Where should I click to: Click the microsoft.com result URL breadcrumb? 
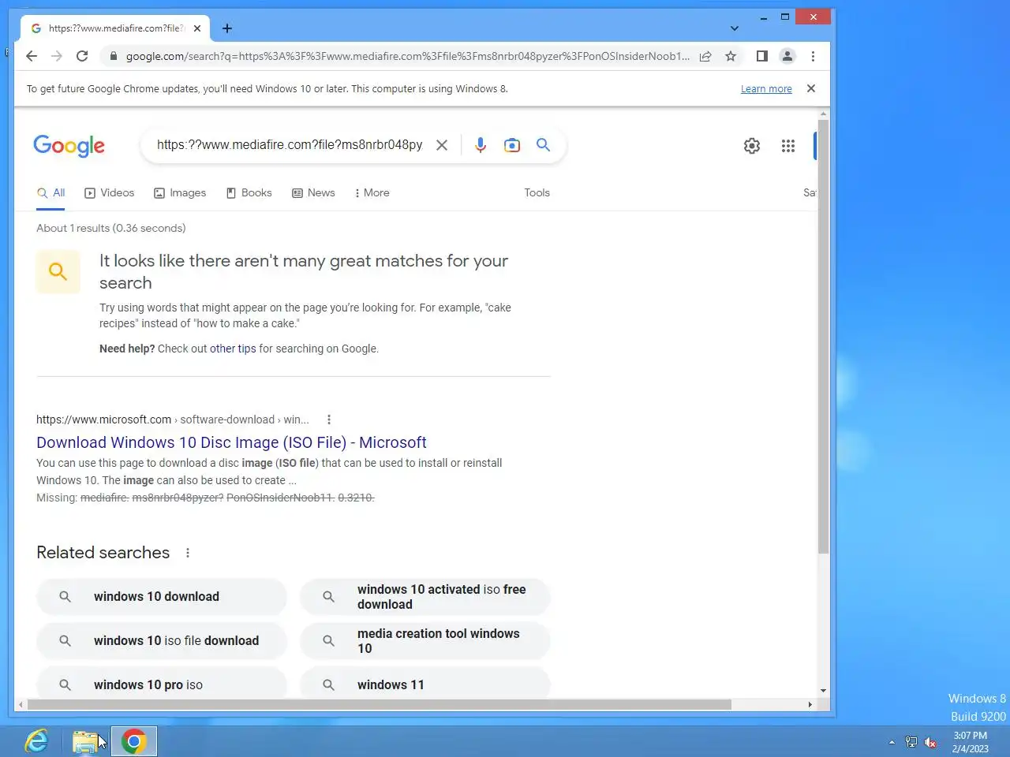(173, 420)
